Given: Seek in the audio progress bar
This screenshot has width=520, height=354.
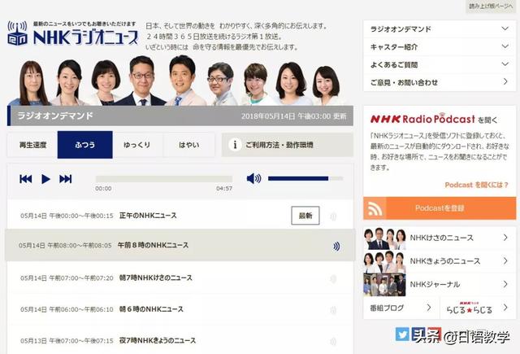Looking at the screenshot, I should point(164,179).
